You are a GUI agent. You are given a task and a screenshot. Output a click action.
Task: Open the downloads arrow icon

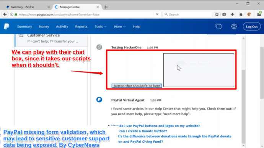click(233, 14)
